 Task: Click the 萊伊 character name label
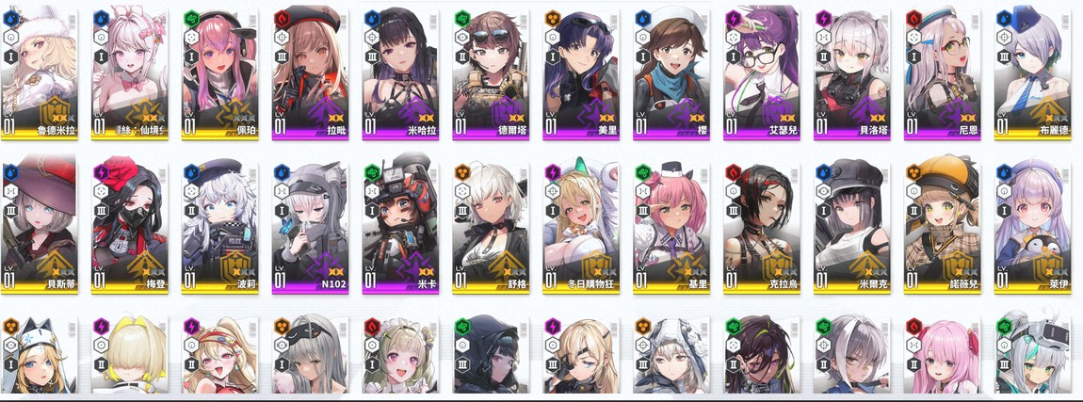pos(1056,284)
